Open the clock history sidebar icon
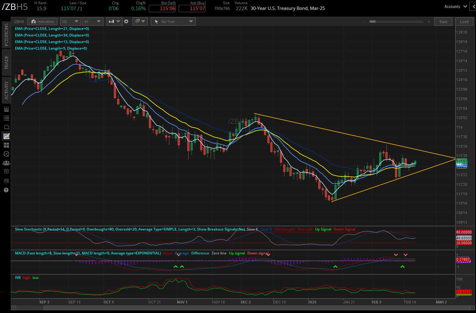 (6, 154)
